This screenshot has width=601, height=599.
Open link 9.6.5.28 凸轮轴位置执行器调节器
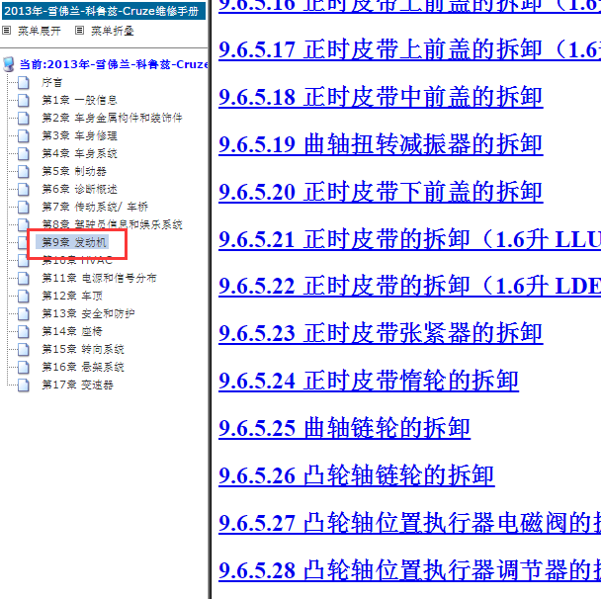409,570
